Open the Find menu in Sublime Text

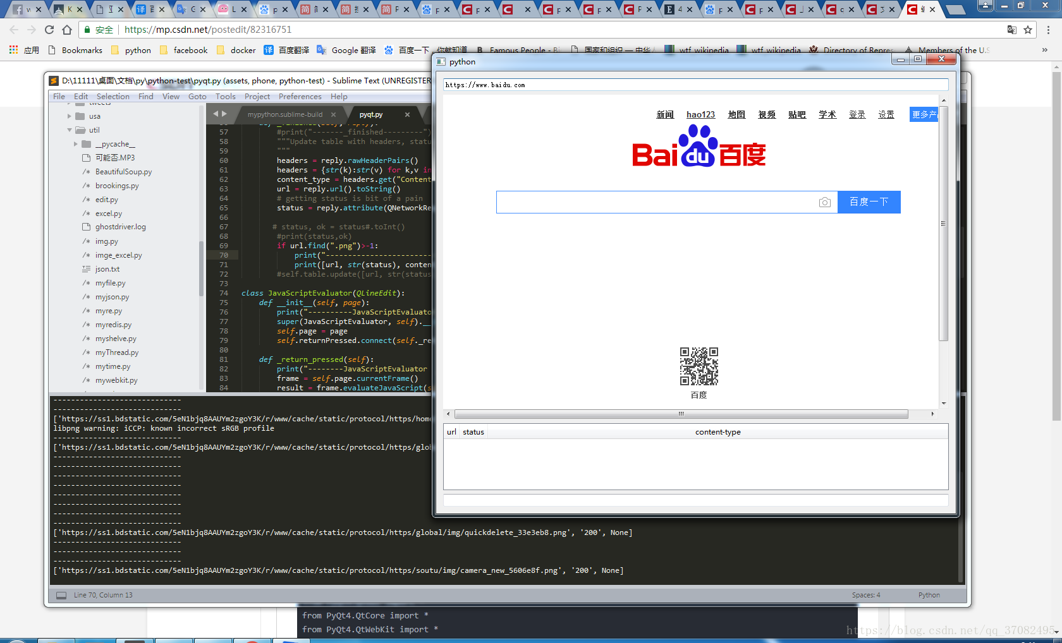[145, 97]
